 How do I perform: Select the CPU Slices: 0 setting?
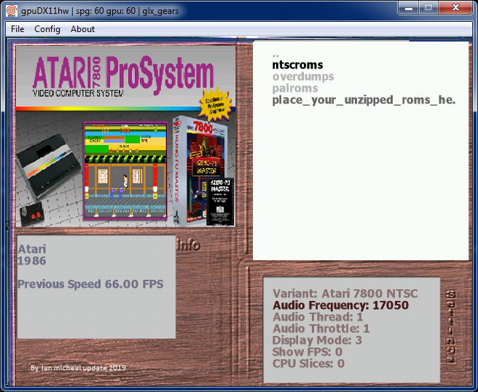[x=308, y=364]
